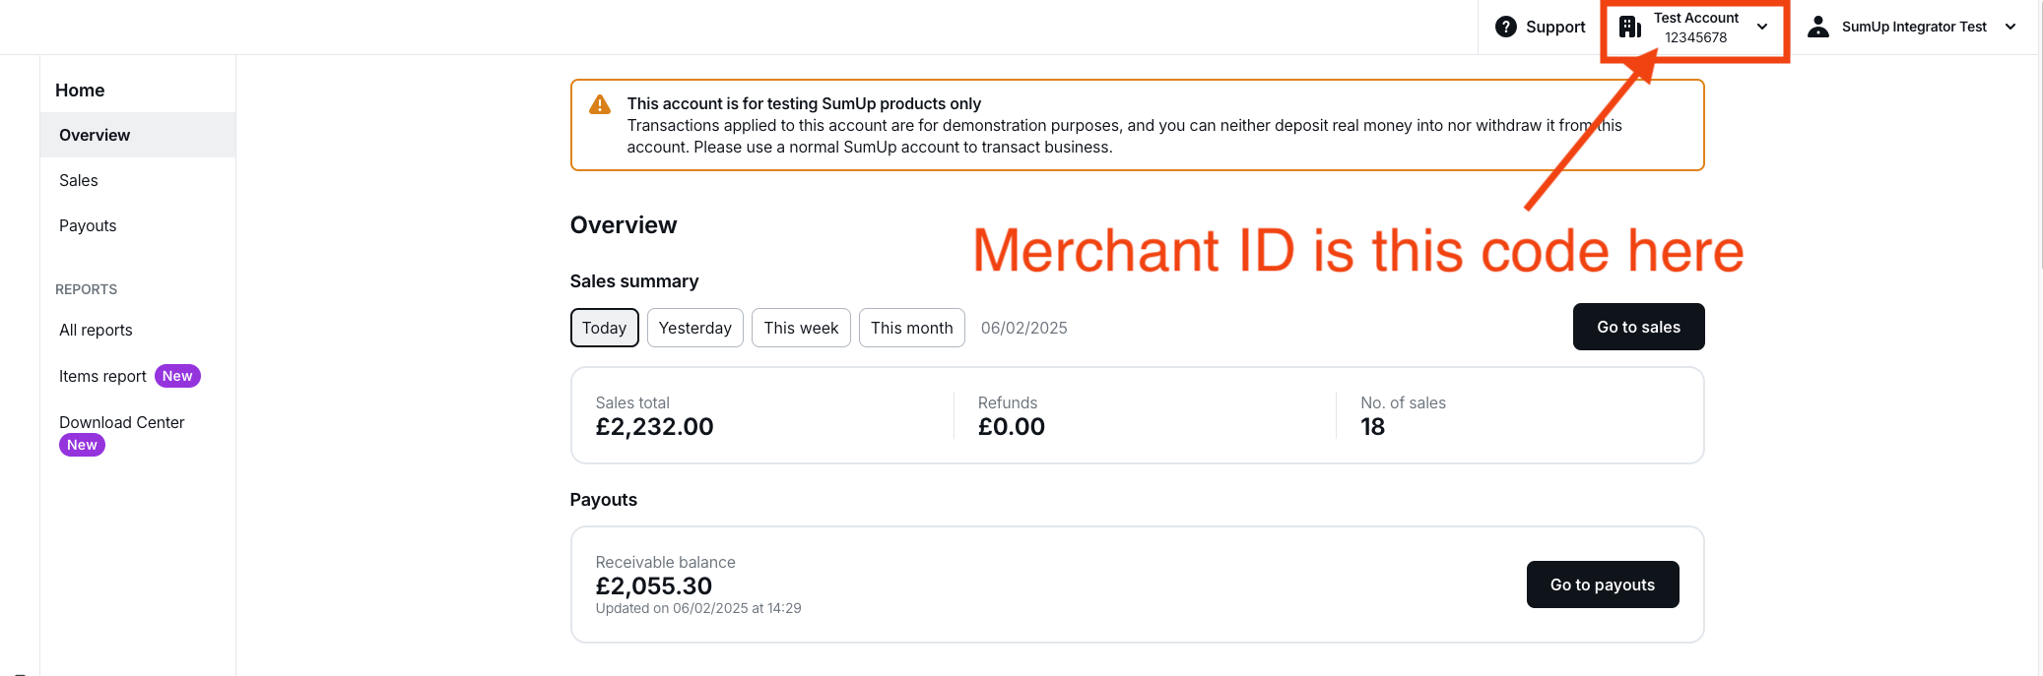Screen dimensions: 2043x676
Task: Open the Overview sidebar item
Action: click(x=95, y=135)
